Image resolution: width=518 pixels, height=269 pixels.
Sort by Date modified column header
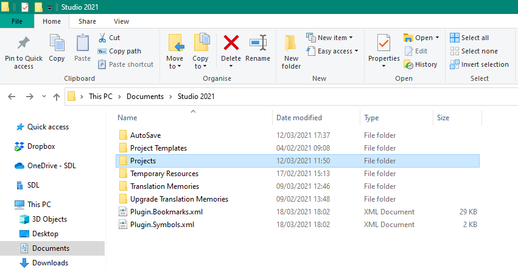(299, 118)
